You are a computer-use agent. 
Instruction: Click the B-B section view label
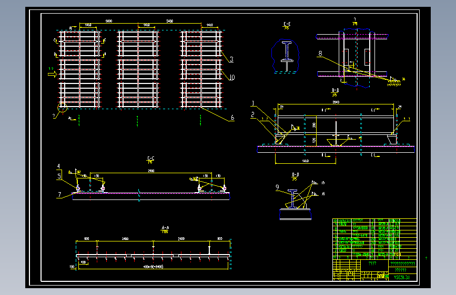(335, 90)
